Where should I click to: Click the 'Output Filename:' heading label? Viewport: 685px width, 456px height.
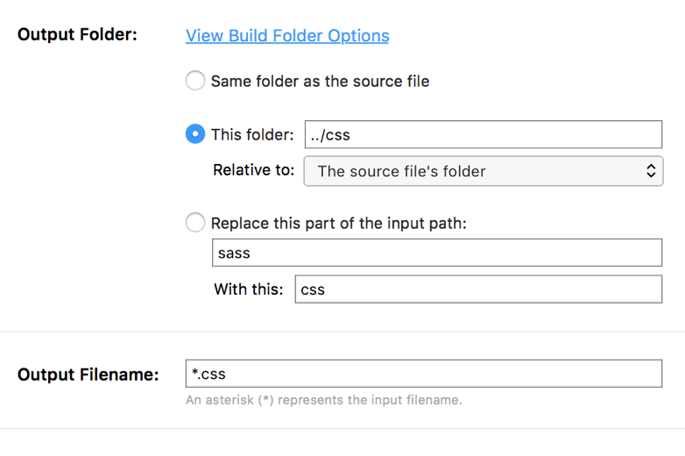(88, 374)
